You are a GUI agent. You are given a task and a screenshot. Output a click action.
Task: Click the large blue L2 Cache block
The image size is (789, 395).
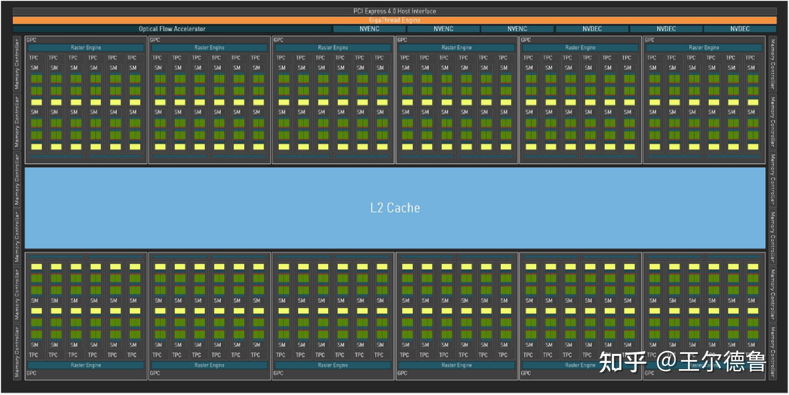(394, 208)
